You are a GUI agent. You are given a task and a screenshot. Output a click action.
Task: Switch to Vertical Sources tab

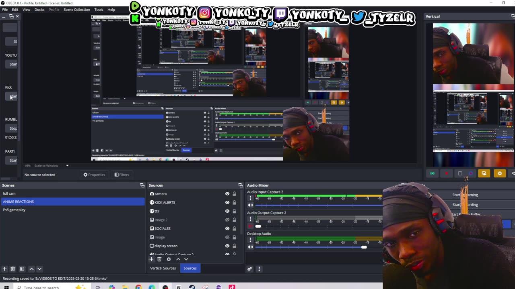pos(163,268)
